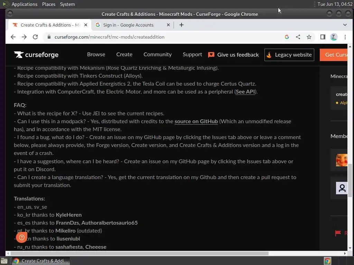Click the Get CurseForge orange button

[334, 55]
